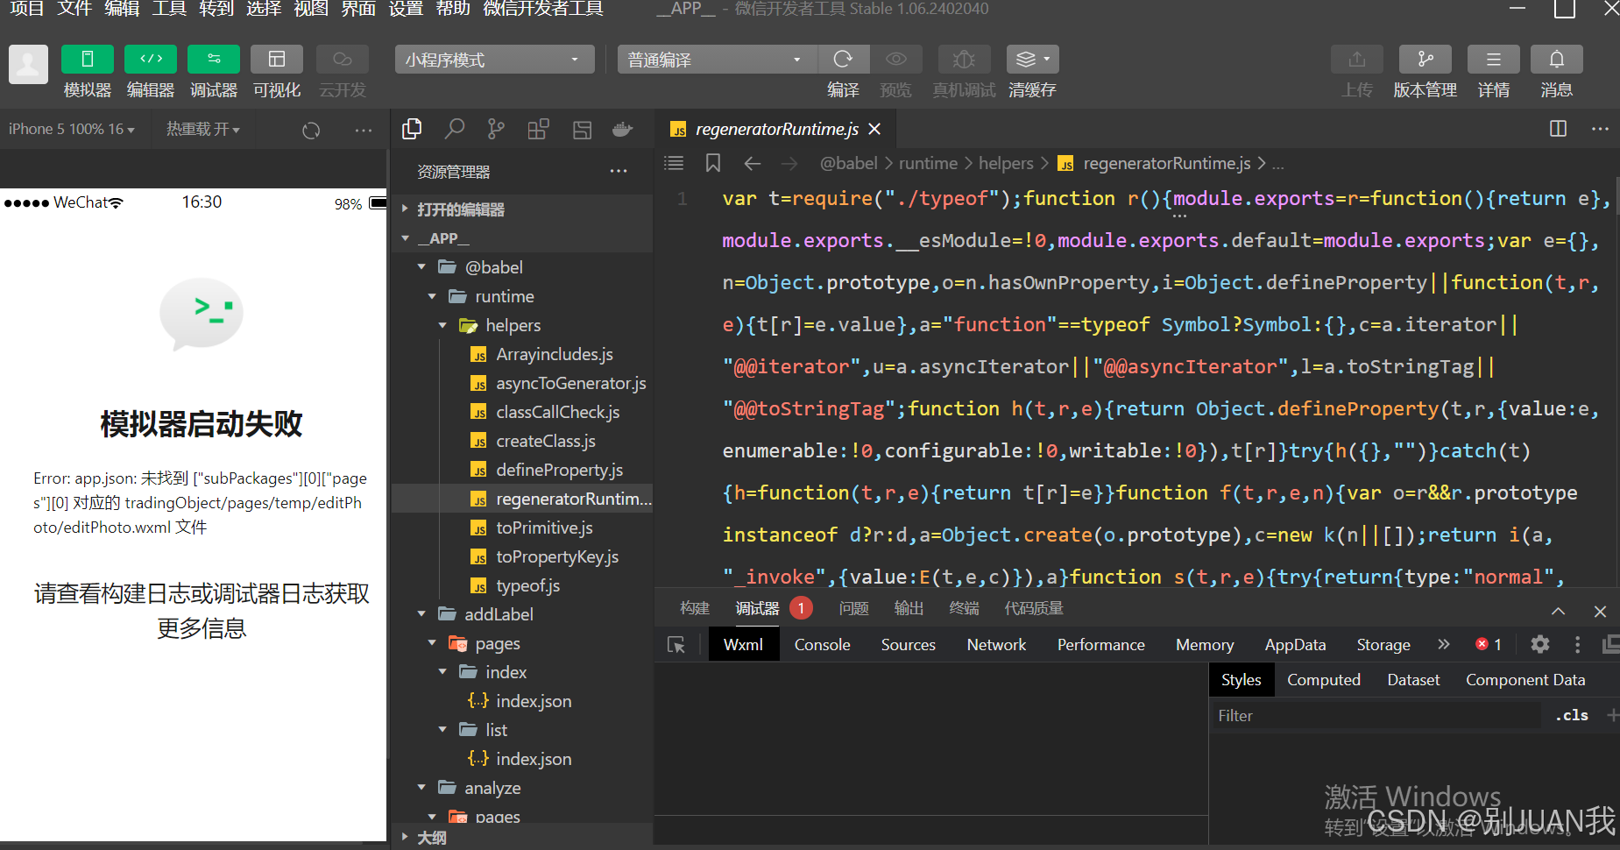Expand the 打开的编辑器 section
1620x850 pixels.
522,209
